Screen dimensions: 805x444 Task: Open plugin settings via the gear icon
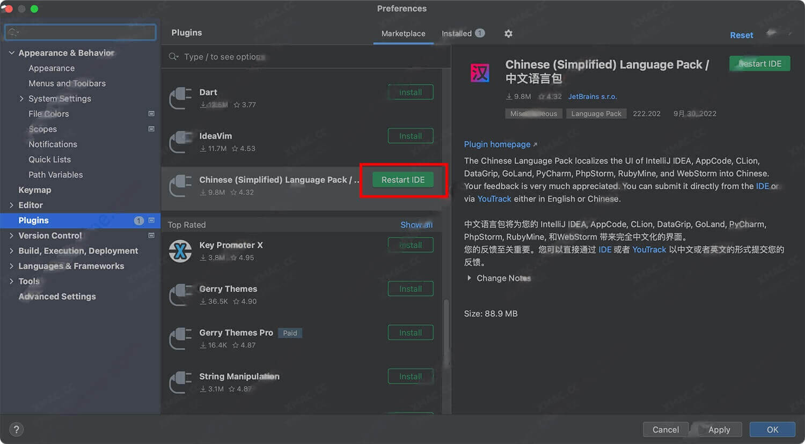508,33
